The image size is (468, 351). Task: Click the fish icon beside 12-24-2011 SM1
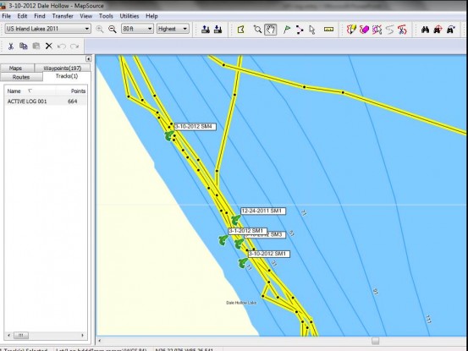point(236,221)
